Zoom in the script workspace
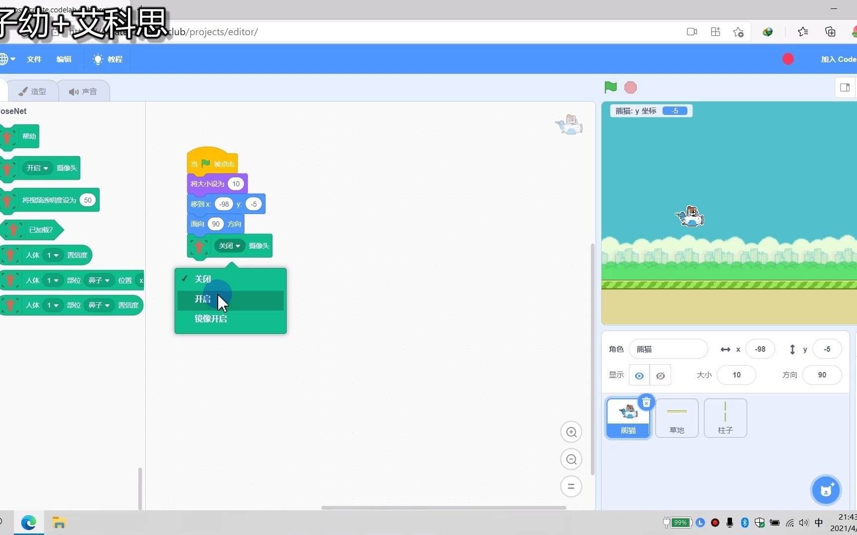857x535 pixels. click(571, 432)
